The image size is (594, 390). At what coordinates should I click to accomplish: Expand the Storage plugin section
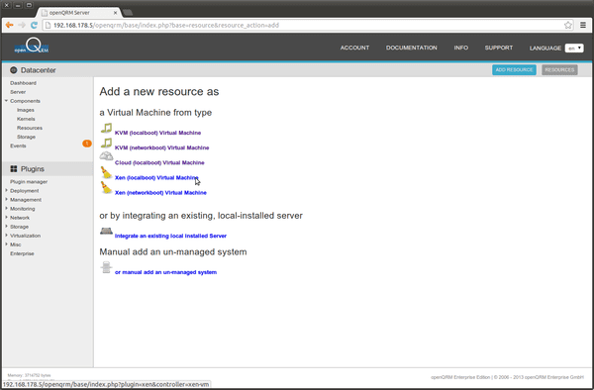pos(6,227)
